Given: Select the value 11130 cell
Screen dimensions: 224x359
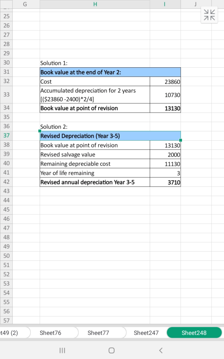Looking at the screenshot, I should pyautogui.click(x=165, y=164).
